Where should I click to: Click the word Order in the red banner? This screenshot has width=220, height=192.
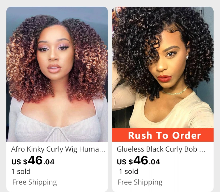[187, 135]
